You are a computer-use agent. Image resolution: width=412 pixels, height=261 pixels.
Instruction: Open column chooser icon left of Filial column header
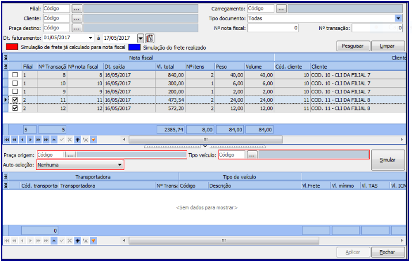click(x=6, y=66)
